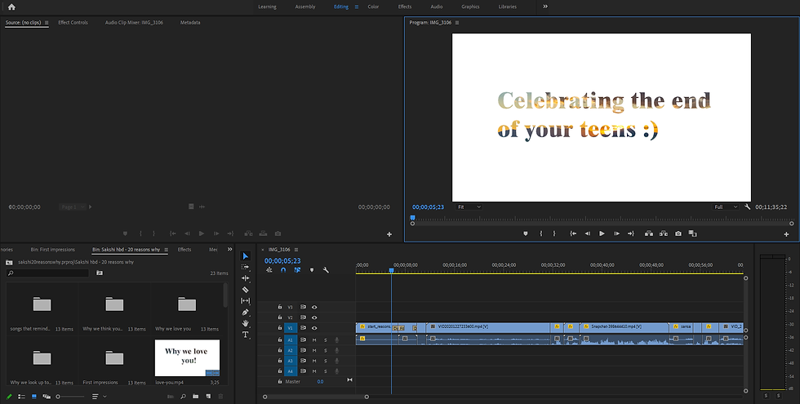Click Extract button in Program monitor
Viewport: 800px width, 404px height.
[663, 233]
